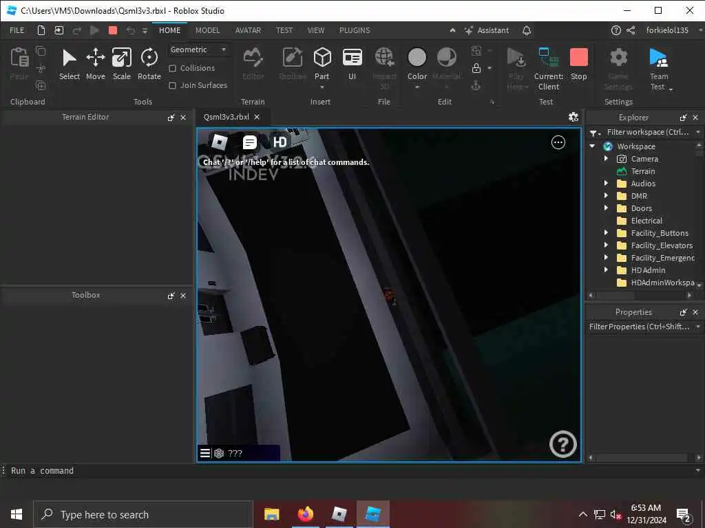Expand the HD Admin folder
Image resolution: width=705 pixels, height=528 pixels.
pyautogui.click(x=606, y=269)
